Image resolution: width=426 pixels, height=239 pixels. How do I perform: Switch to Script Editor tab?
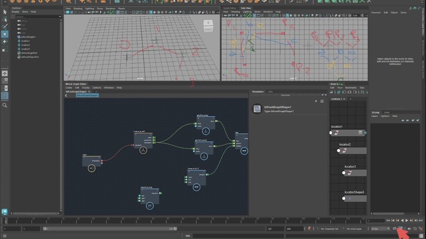pos(230,8)
